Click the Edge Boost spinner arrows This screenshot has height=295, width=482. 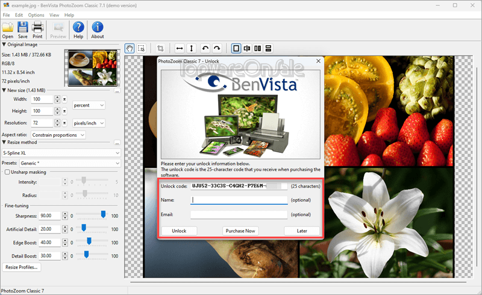tap(65, 243)
